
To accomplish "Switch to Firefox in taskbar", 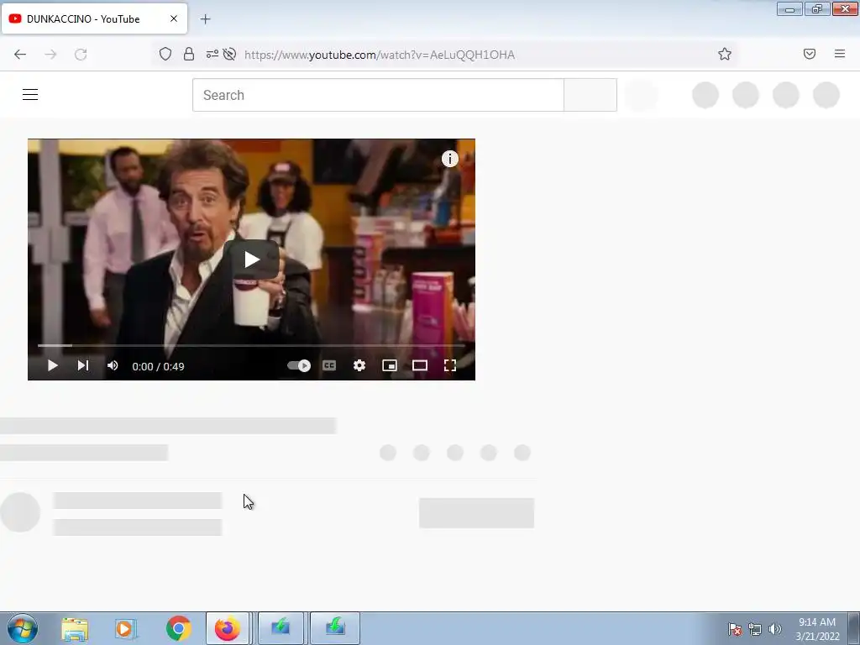I will [228, 628].
